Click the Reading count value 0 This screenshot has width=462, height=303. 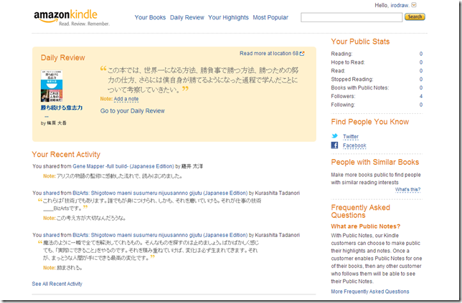(x=420, y=54)
